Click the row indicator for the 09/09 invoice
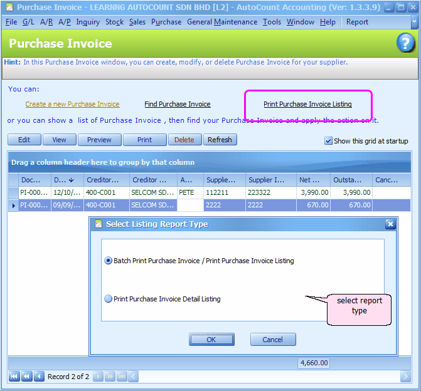This screenshot has width=421, height=391. tap(13, 206)
